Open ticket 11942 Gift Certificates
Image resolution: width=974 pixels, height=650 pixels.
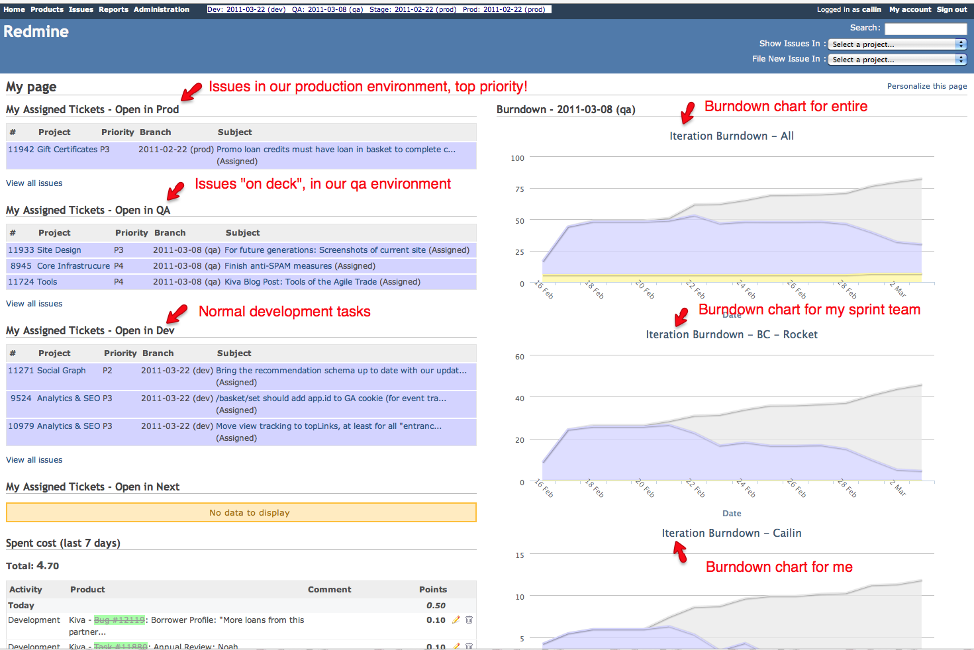[x=18, y=149]
